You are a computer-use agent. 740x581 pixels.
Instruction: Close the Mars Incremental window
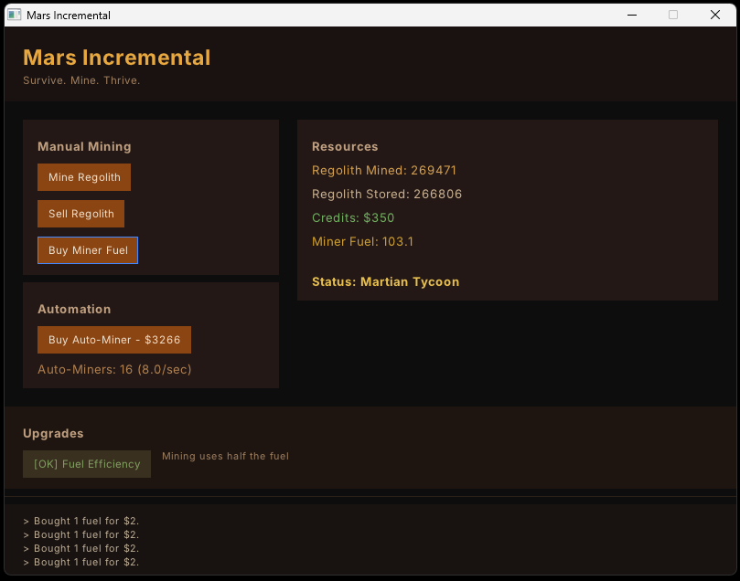[715, 16]
